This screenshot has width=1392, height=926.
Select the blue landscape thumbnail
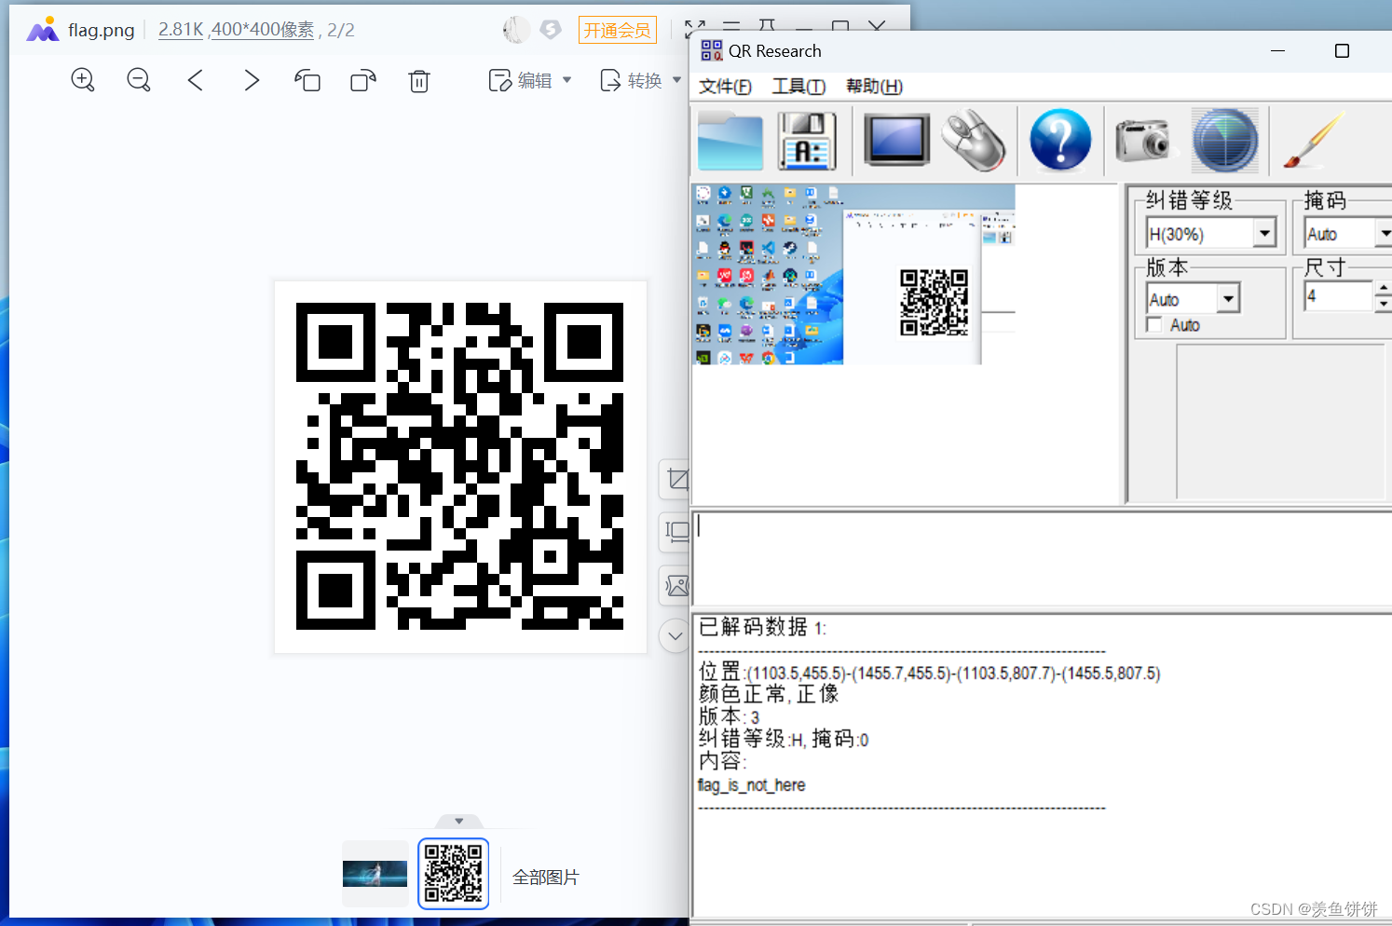pos(375,874)
